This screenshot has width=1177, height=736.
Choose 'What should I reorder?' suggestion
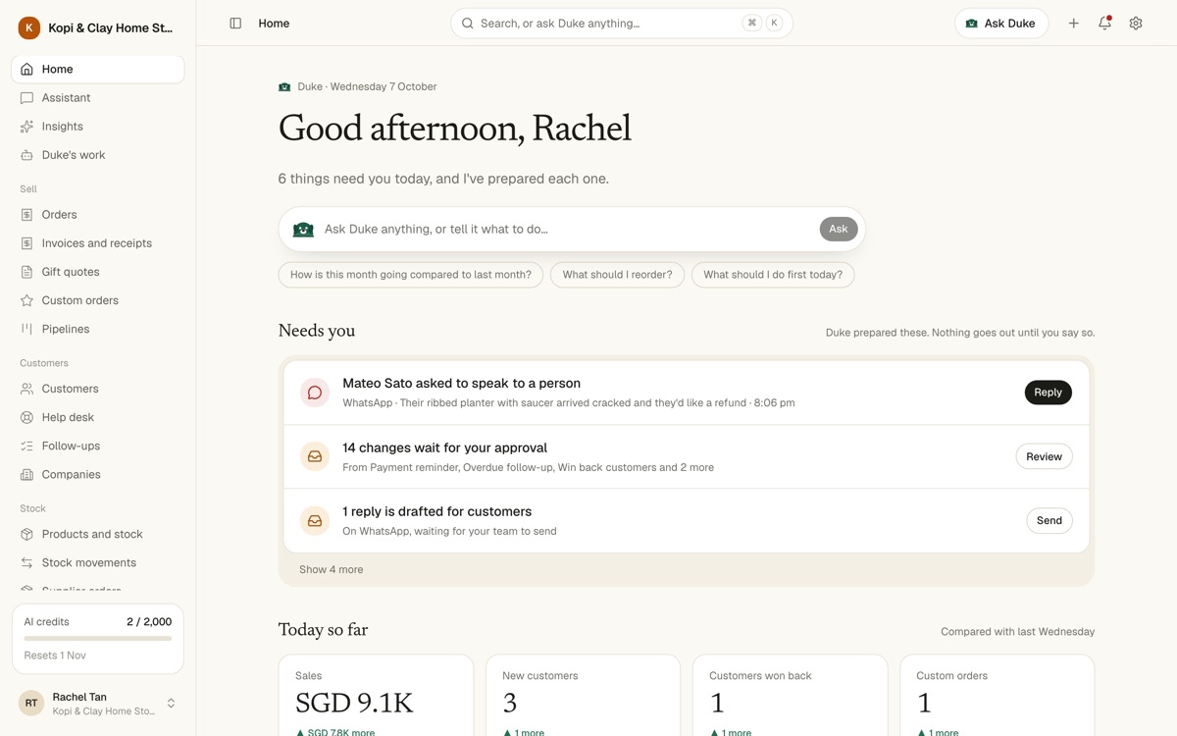pos(617,275)
